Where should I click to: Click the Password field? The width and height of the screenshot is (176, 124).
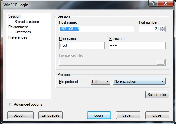[137, 46]
